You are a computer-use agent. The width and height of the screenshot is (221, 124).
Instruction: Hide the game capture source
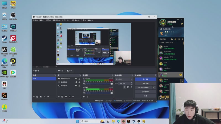76,82
